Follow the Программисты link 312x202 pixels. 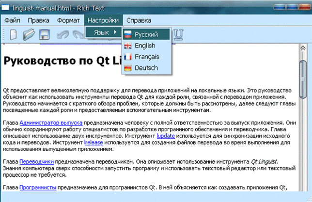click(x=38, y=187)
